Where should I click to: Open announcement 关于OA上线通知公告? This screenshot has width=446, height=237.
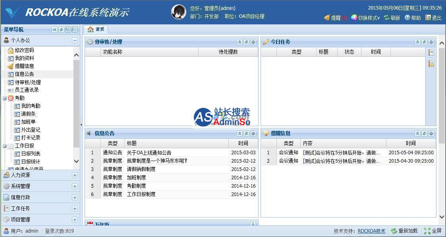click(149, 153)
